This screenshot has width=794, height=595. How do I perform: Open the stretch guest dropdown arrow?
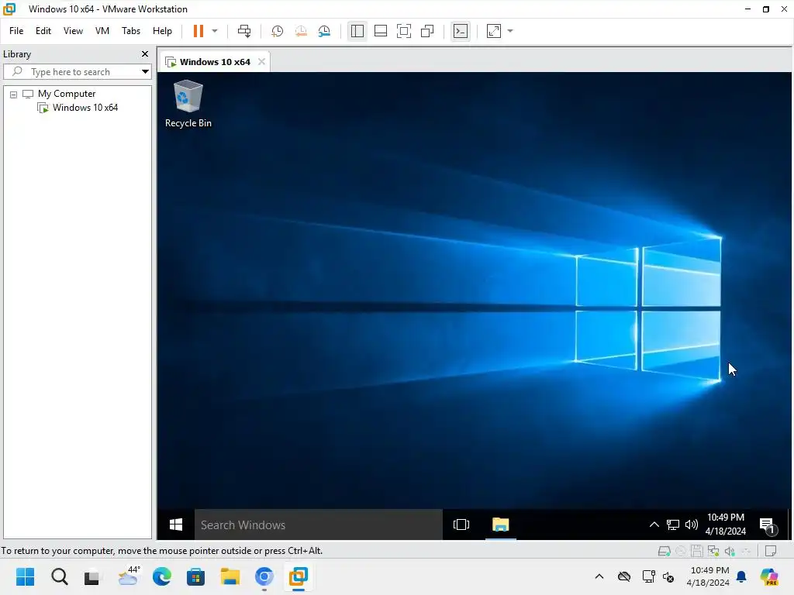[x=510, y=31]
